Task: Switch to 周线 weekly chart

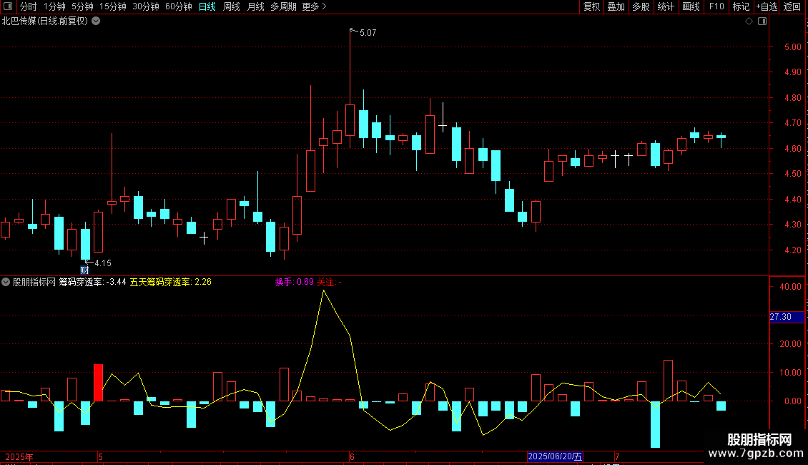Action: point(232,6)
